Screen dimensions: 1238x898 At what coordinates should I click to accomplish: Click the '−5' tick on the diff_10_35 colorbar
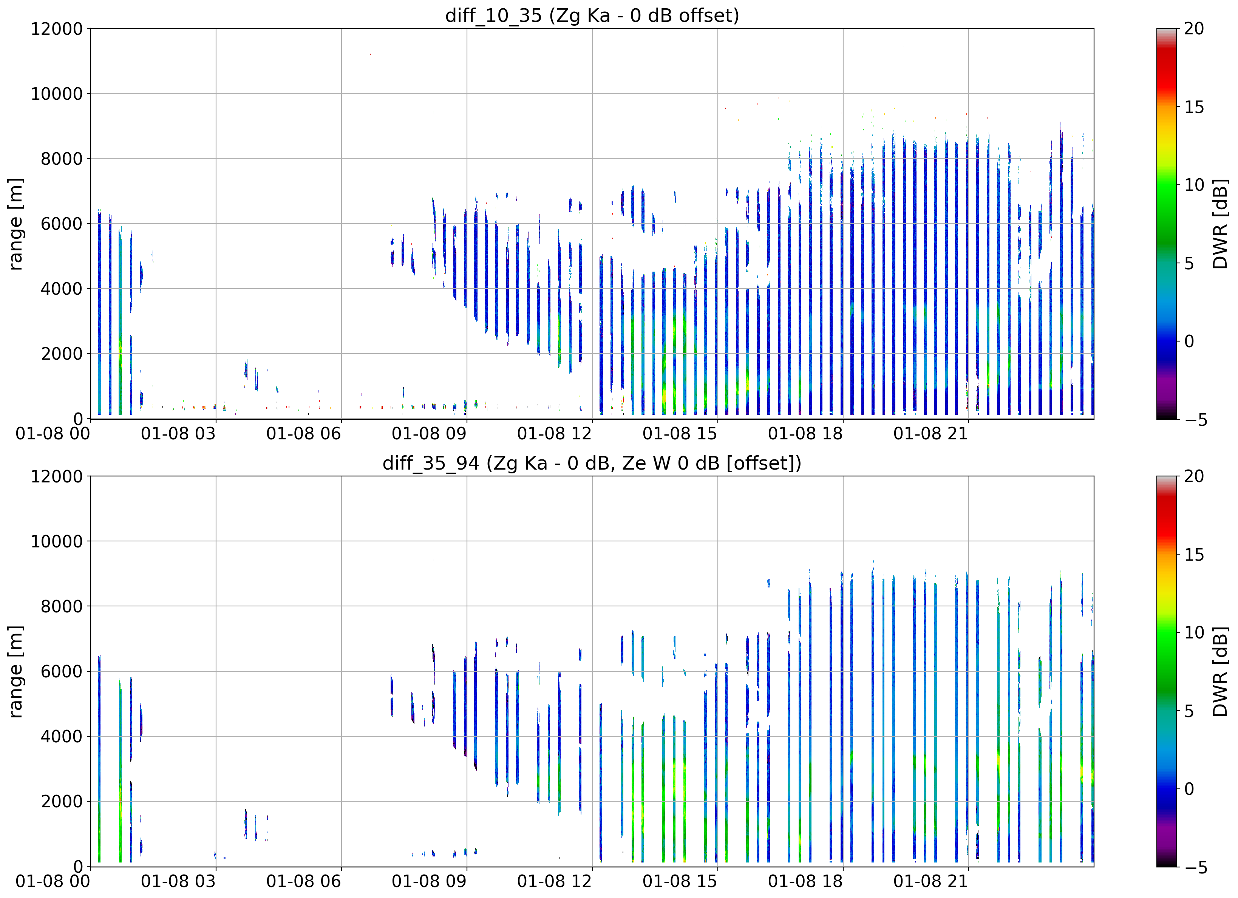coord(1196,420)
